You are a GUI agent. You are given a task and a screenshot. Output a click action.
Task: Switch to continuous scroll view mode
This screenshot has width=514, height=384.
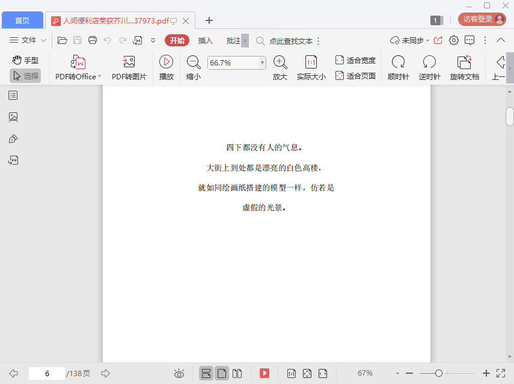(206, 373)
